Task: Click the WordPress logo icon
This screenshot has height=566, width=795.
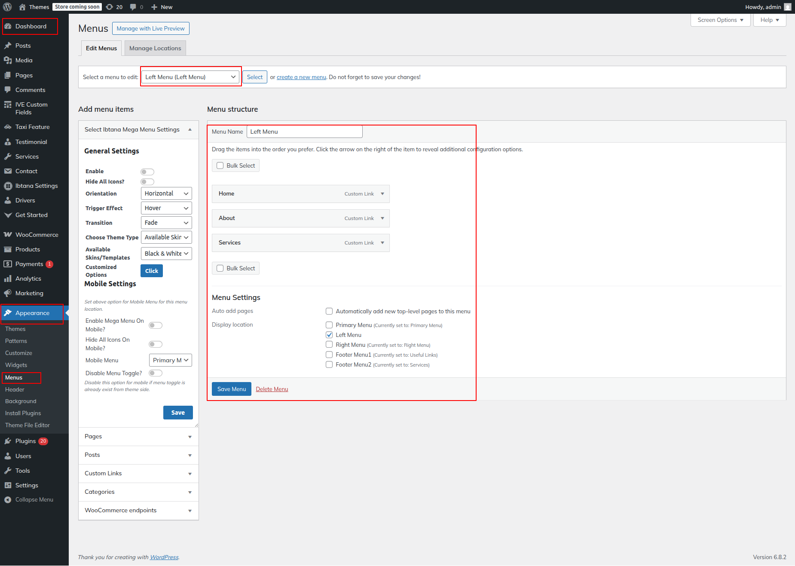Action: pyautogui.click(x=7, y=7)
